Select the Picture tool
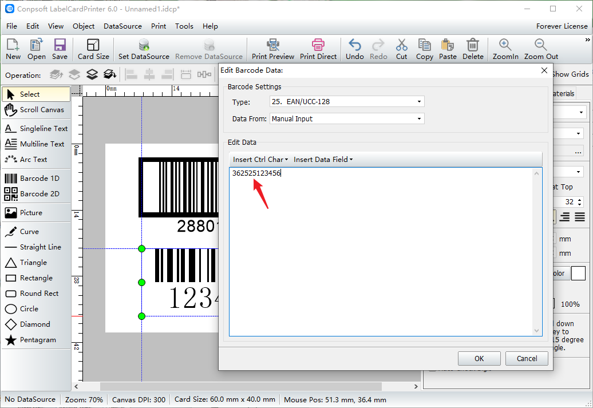The height and width of the screenshot is (408, 593). (36, 212)
